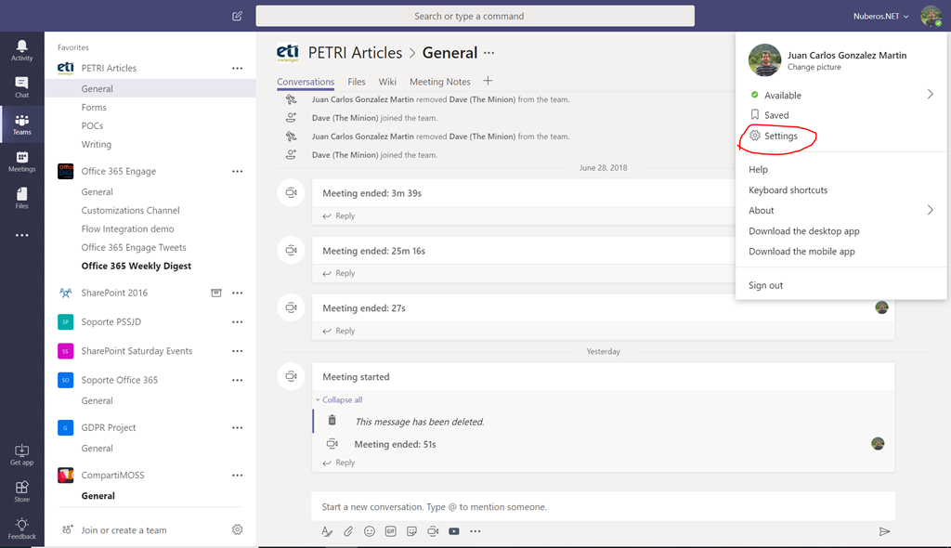The width and height of the screenshot is (951, 548).
Task: Open the Store icon
Action: (22, 491)
